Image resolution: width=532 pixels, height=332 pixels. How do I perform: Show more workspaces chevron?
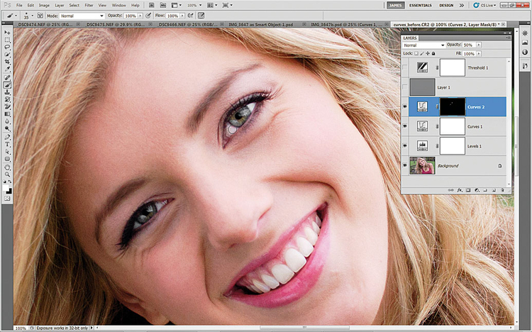pyautogui.click(x=462, y=6)
